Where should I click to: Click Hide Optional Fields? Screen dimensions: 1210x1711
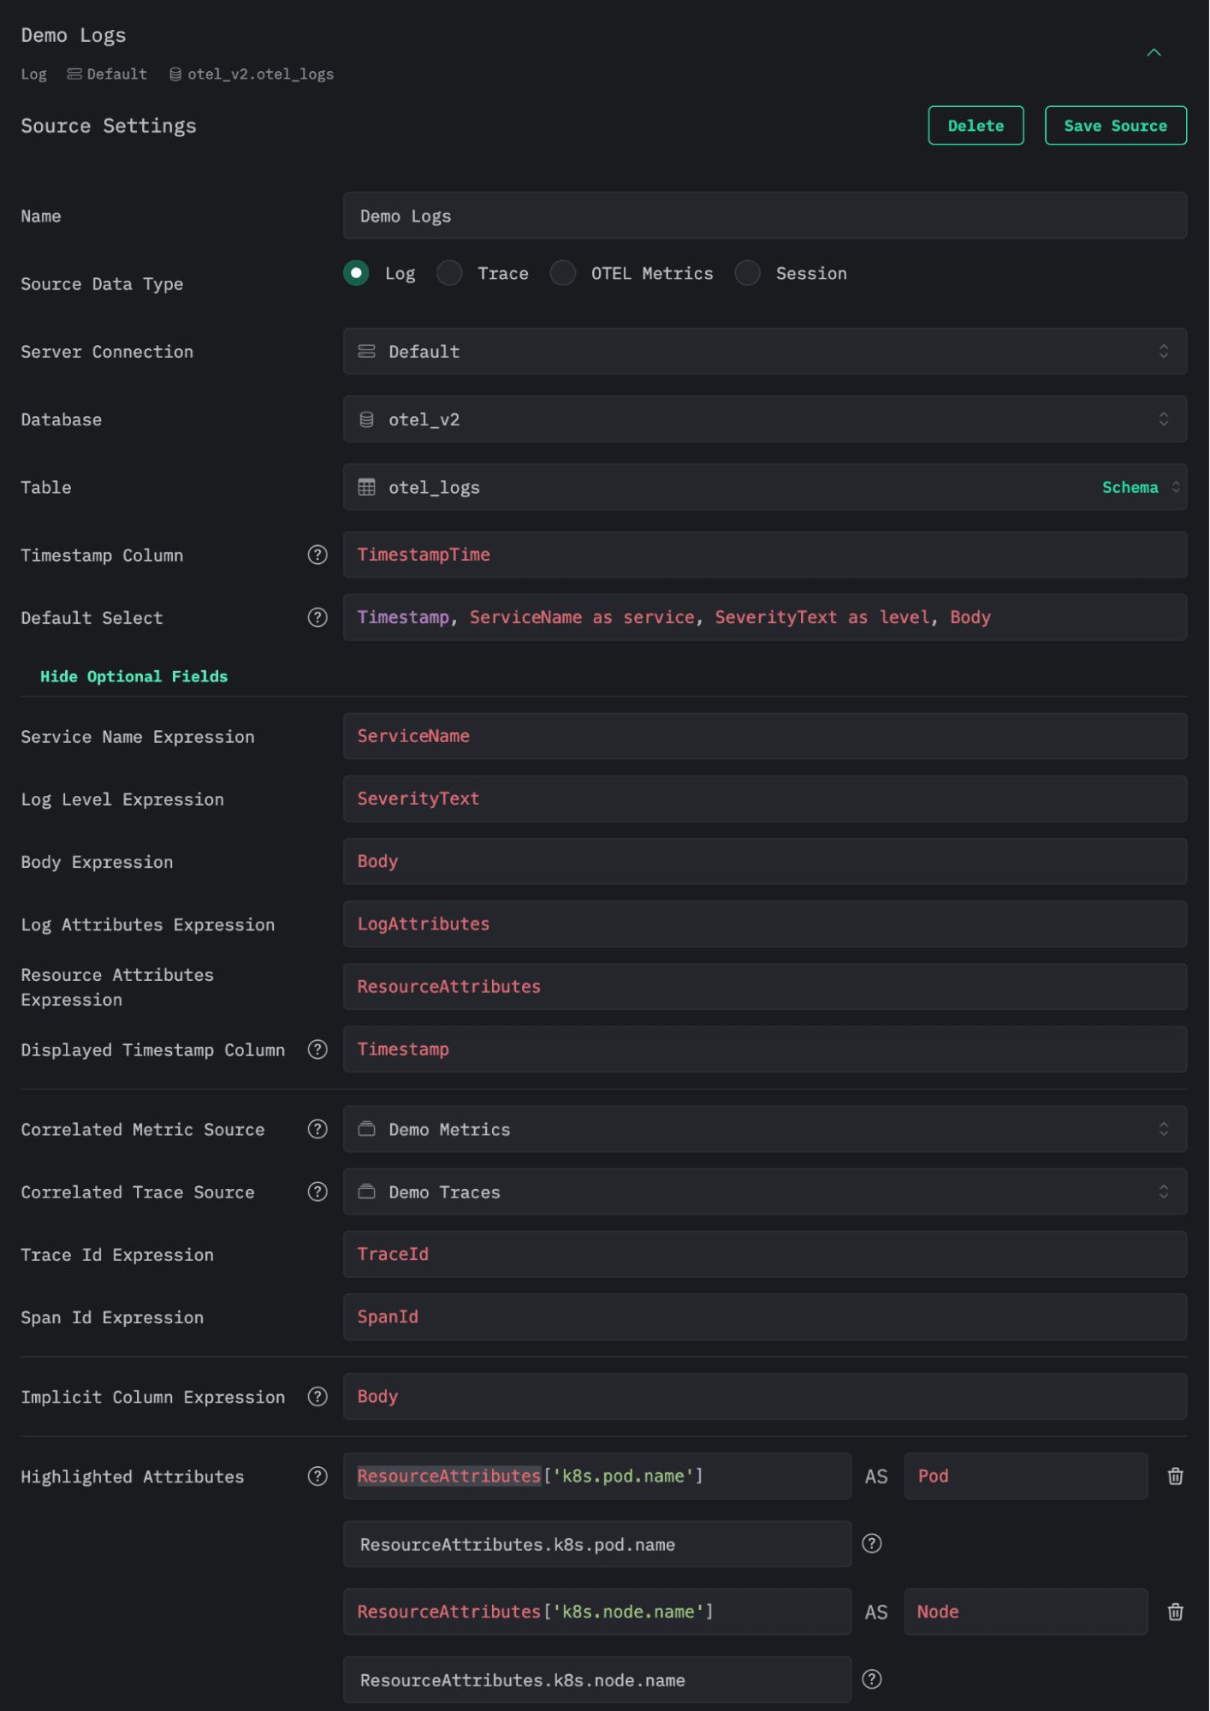click(x=133, y=676)
